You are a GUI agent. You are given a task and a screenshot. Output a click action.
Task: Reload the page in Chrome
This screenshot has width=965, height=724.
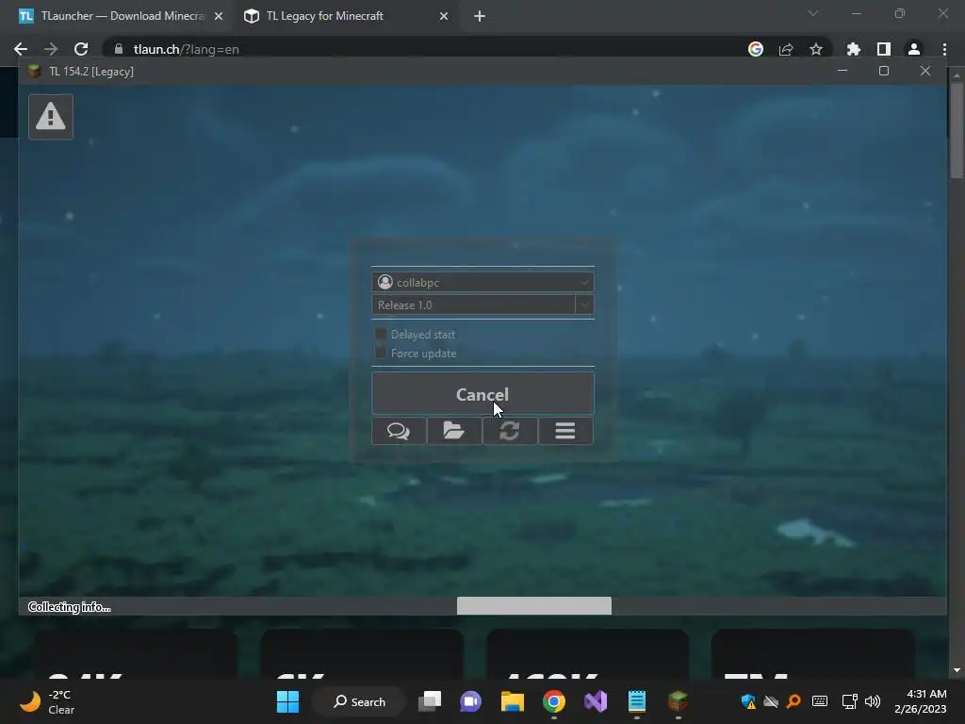pos(81,49)
